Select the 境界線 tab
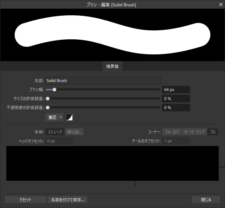 pyautogui.click(x=112, y=66)
